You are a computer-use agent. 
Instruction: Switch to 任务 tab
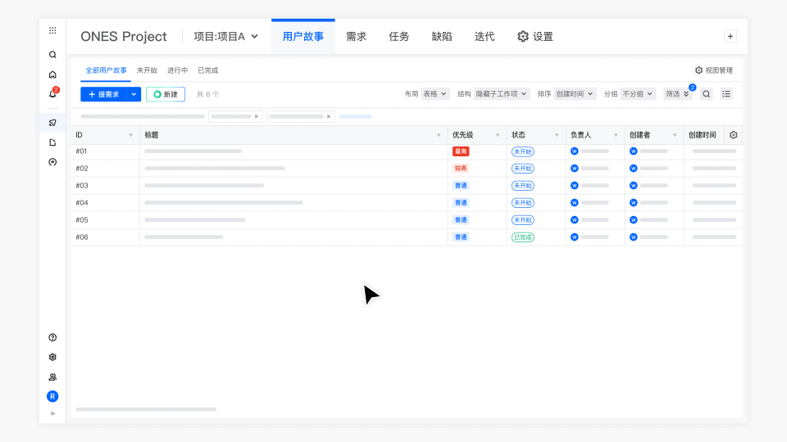[x=399, y=37]
